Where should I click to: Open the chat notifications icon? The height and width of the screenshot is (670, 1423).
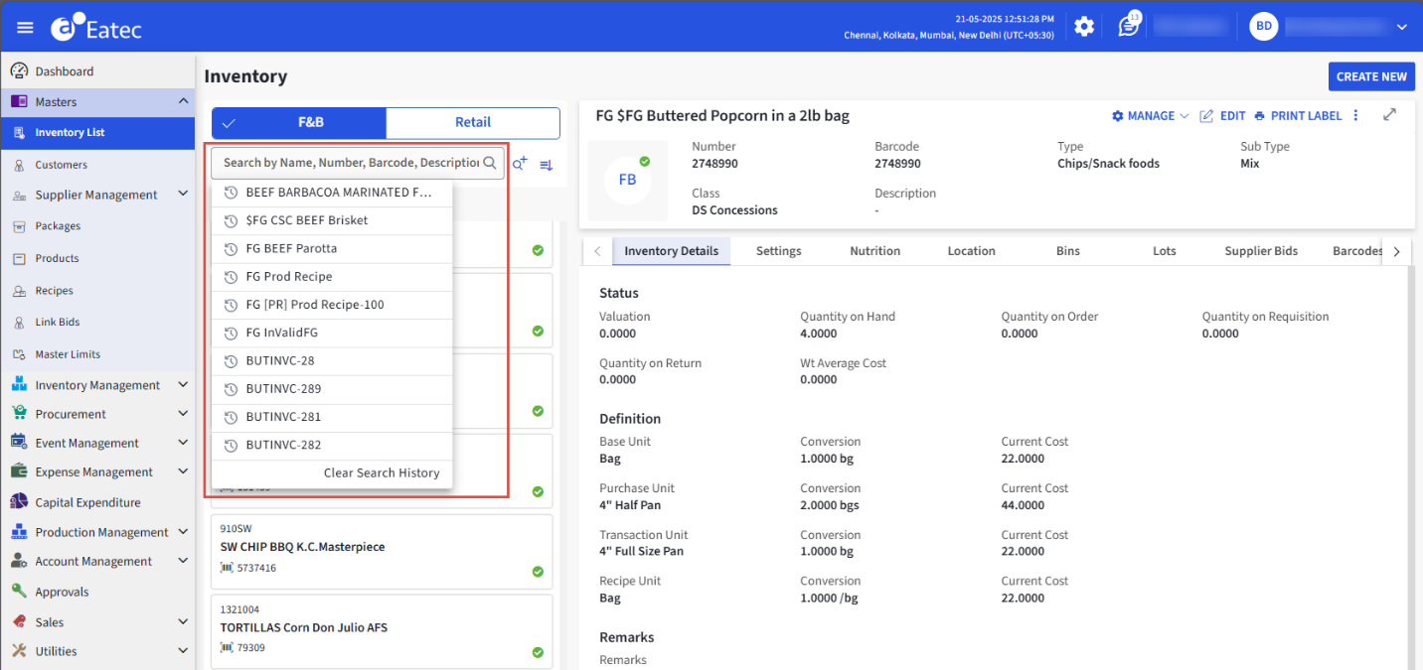pyautogui.click(x=1128, y=27)
